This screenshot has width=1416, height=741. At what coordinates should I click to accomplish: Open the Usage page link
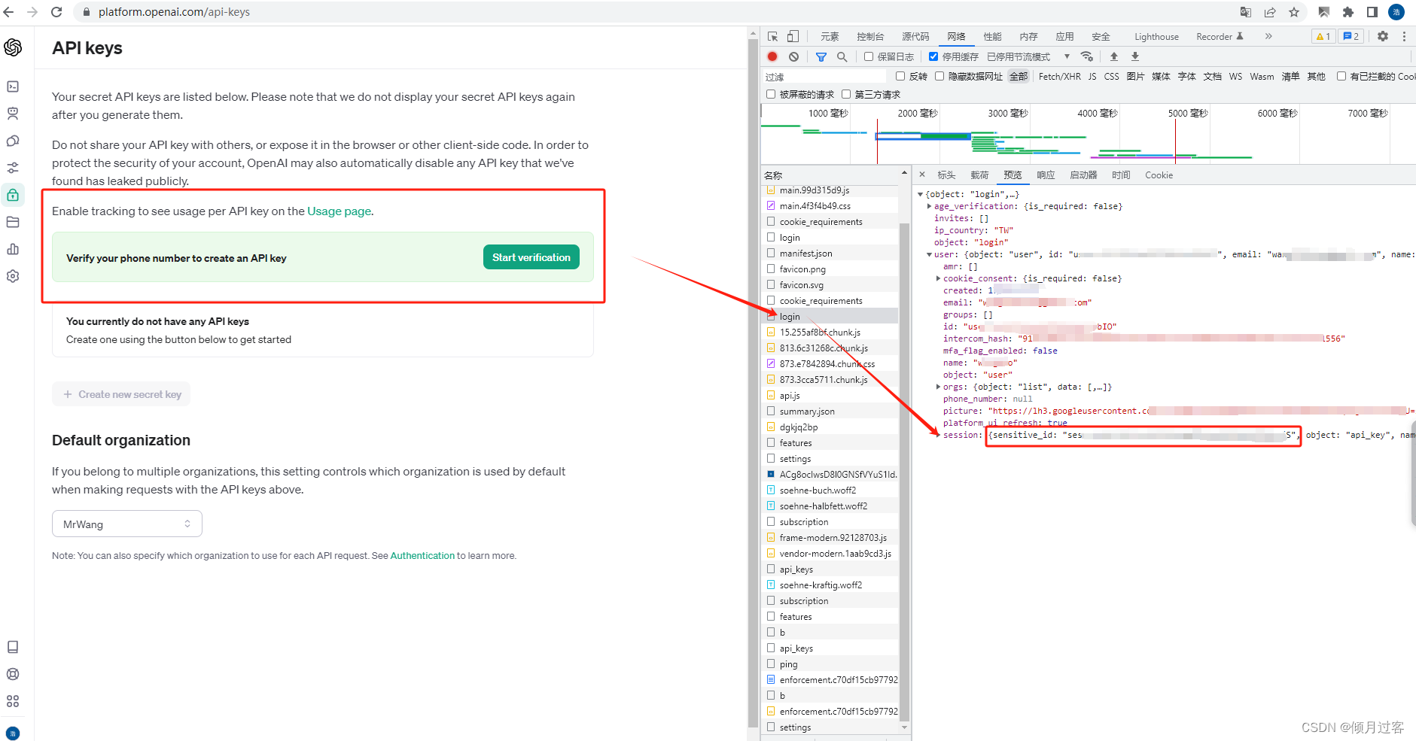click(338, 211)
